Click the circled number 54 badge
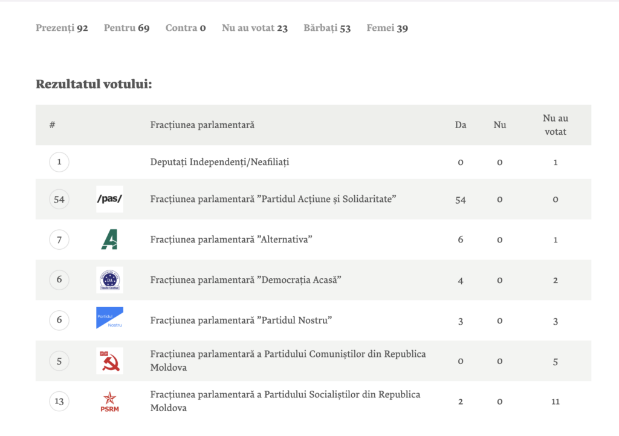This screenshot has width=619, height=436. point(59,199)
